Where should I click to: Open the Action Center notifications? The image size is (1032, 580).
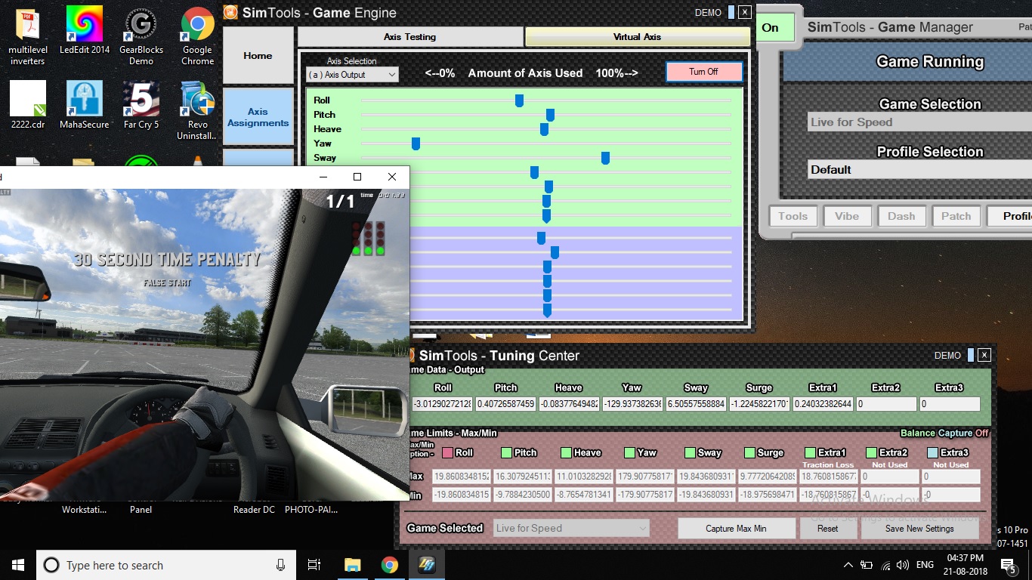click(1009, 565)
